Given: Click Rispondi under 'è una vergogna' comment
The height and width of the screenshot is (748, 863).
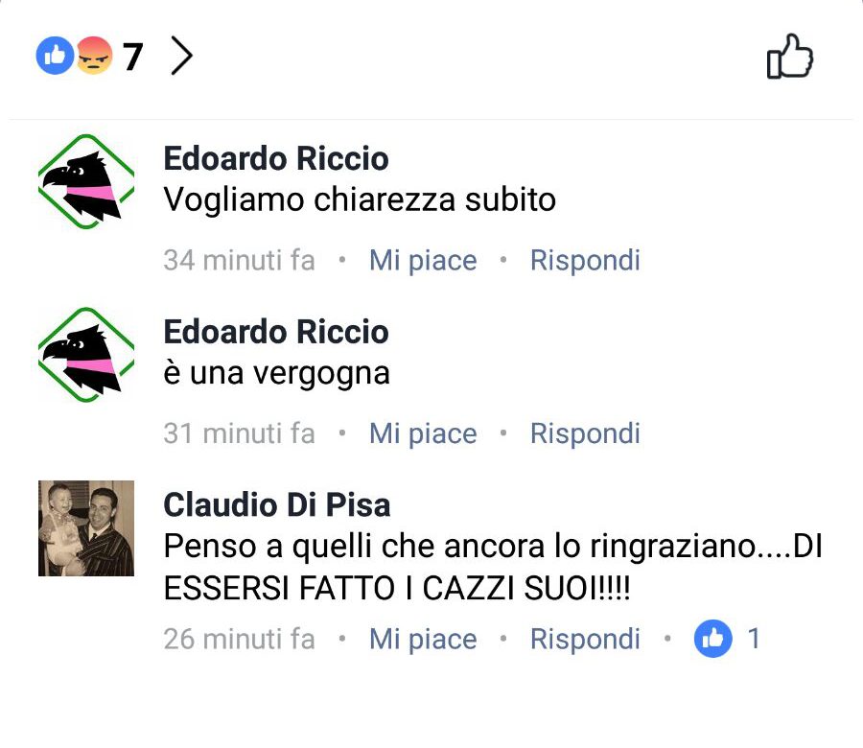Looking at the screenshot, I should pos(585,433).
